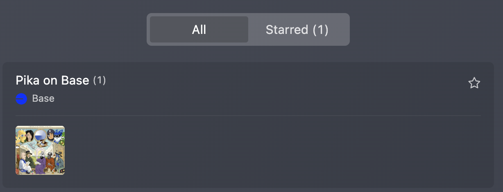Image resolution: width=503 pixels, height=192 pixels.
Task: Select the colorful group portrait NFT image
Action: pos(40,150)
